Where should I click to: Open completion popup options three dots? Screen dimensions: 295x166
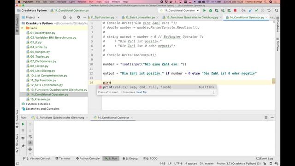point(214,92)
